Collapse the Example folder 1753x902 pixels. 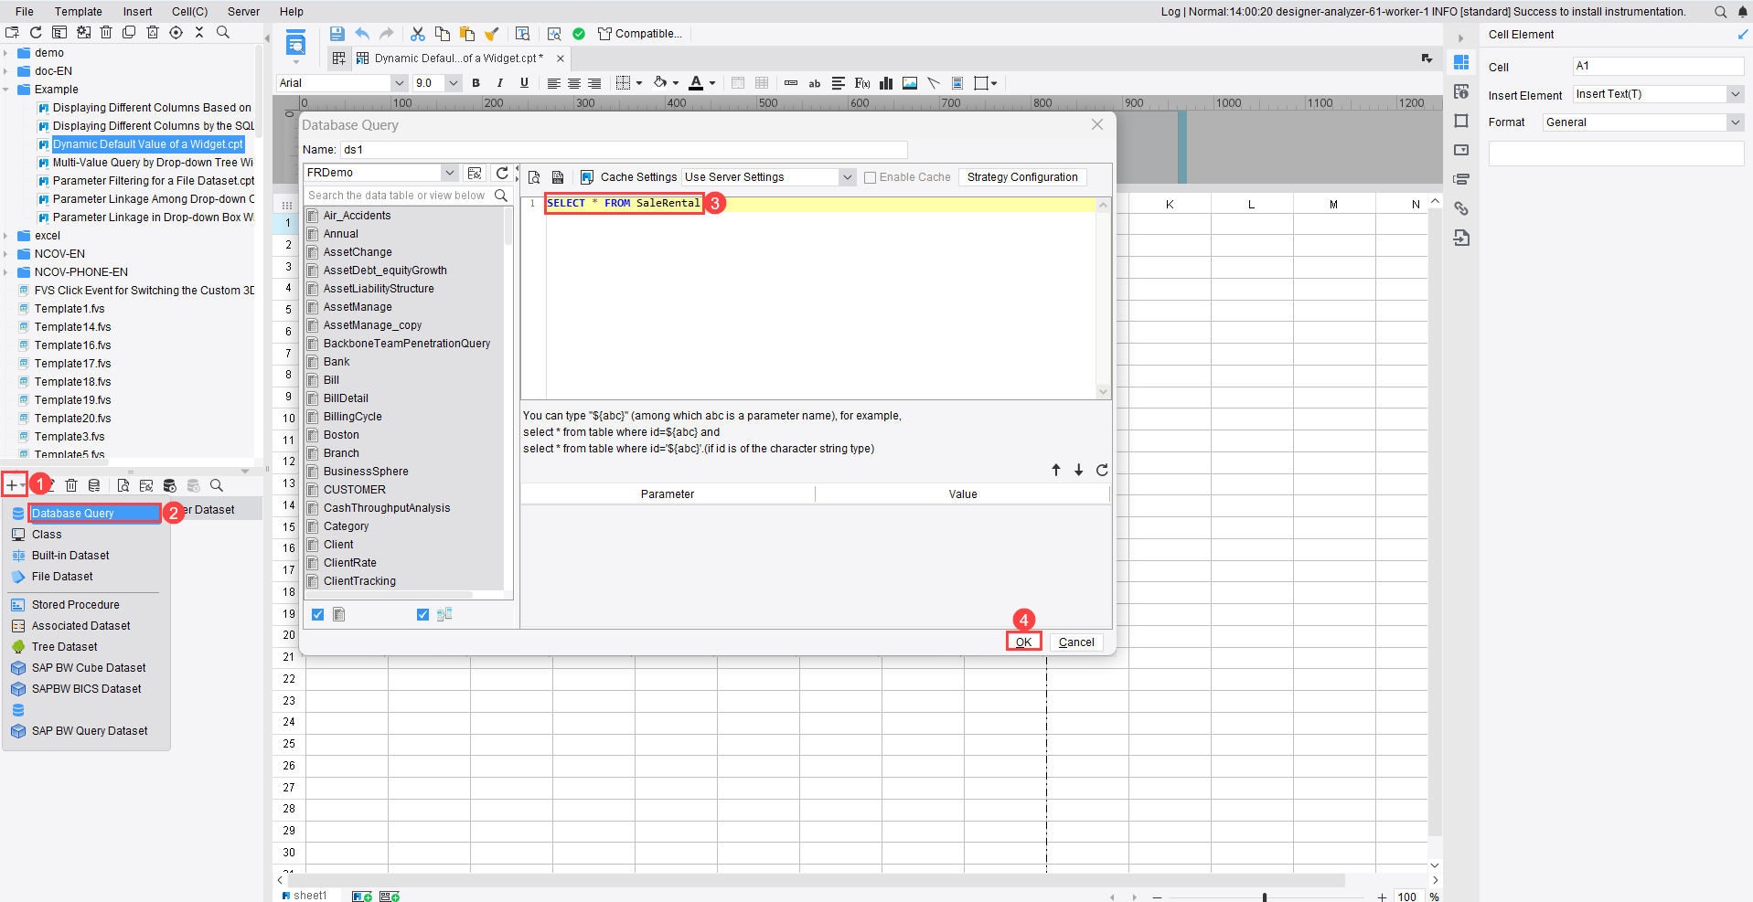(x=5, y=90)
